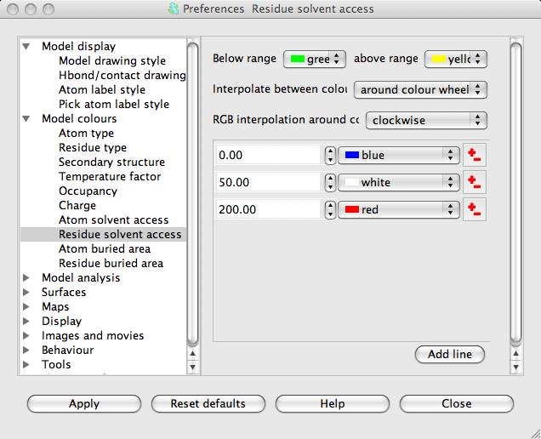Click the Add line button
The width and height of the screenshot is (541, 439).
point(450,355)
